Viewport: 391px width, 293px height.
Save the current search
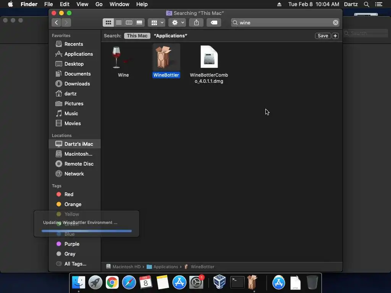(323, 36)
